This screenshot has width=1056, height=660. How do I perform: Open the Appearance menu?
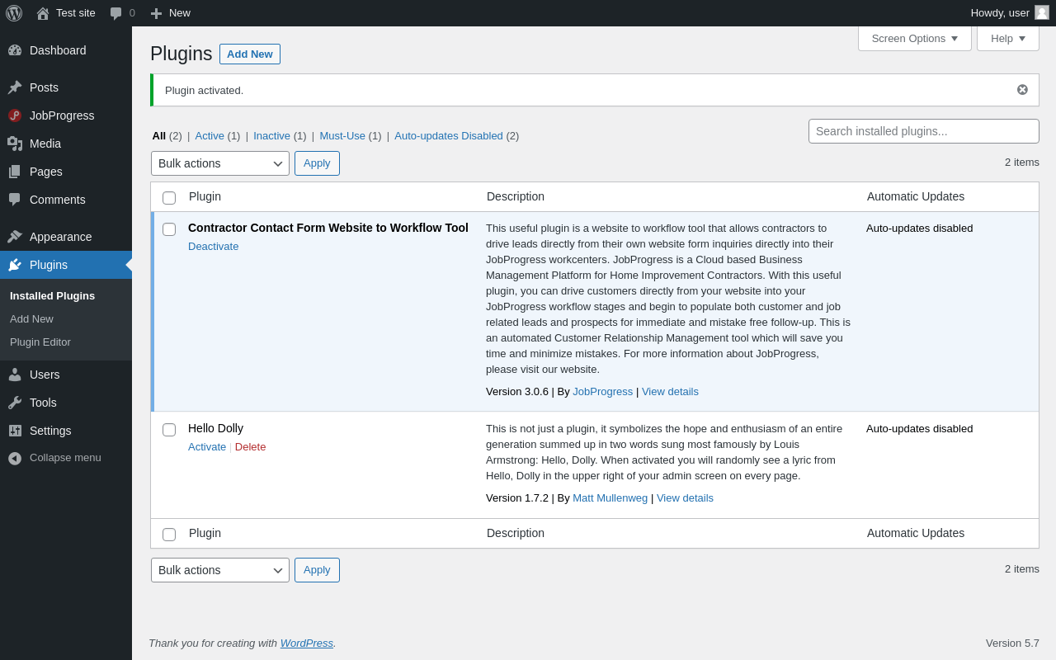click(66, 237)
